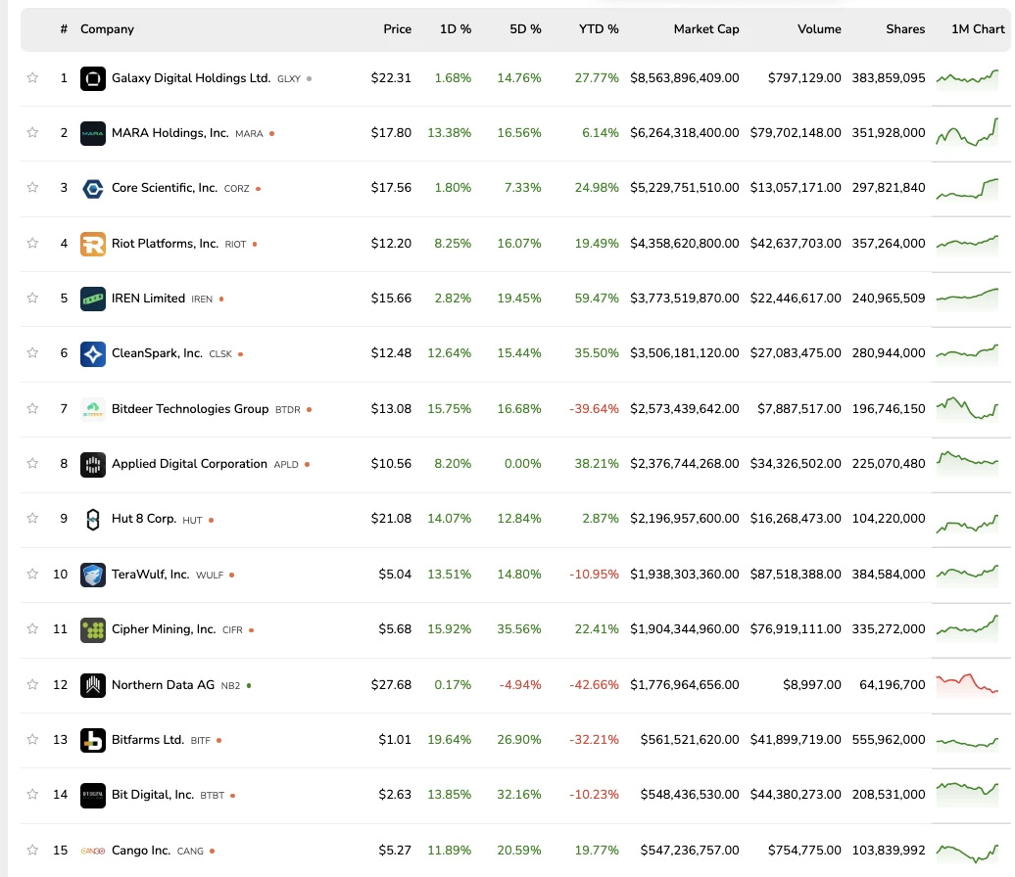Image resolution: width=1015 pixels, height=877 pixels.
Task: Sort table by Market Cap column
Action: click(x=705, y=29)
